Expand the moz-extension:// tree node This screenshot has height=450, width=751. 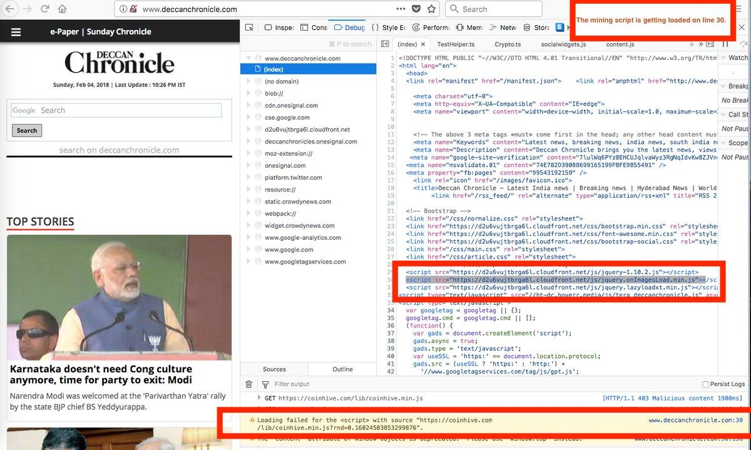[248, 153]
